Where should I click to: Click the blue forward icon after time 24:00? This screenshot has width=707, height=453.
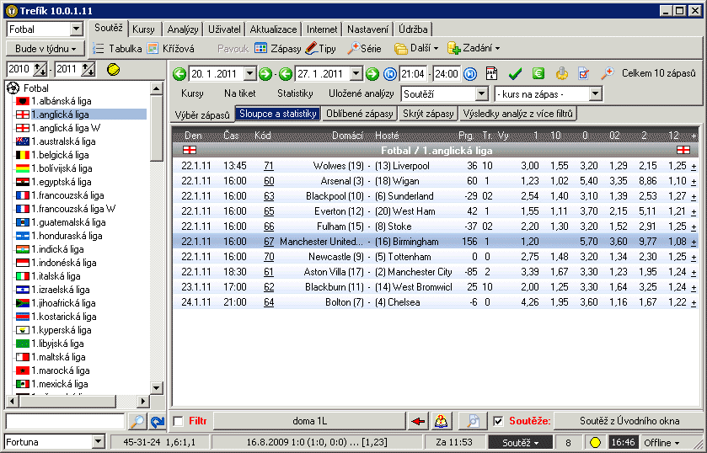(x=470, y=73)
